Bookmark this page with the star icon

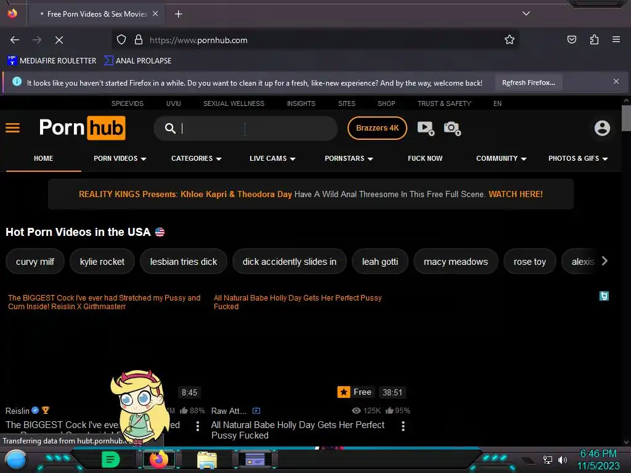510,40
